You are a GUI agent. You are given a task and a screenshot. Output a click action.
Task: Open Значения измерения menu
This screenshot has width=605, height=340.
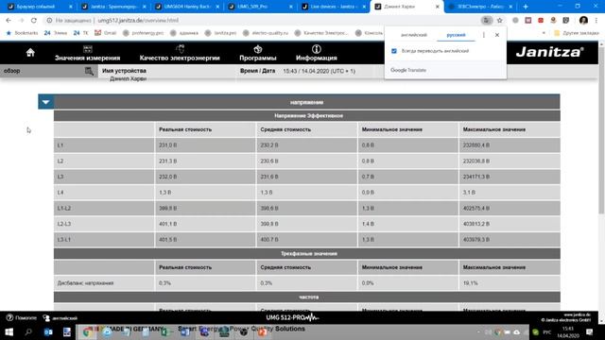(88, 53)
